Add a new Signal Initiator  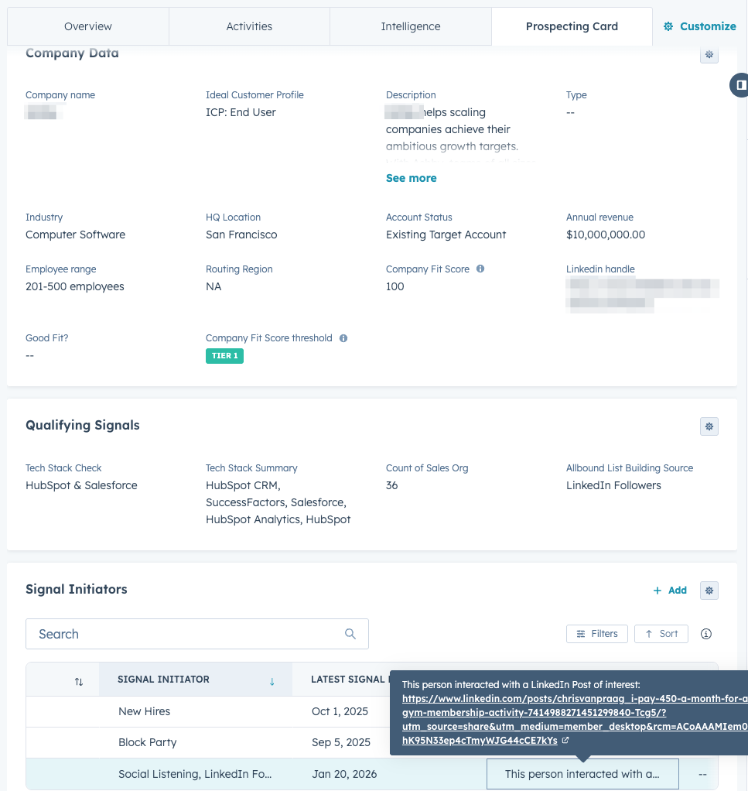coord(670,591)
